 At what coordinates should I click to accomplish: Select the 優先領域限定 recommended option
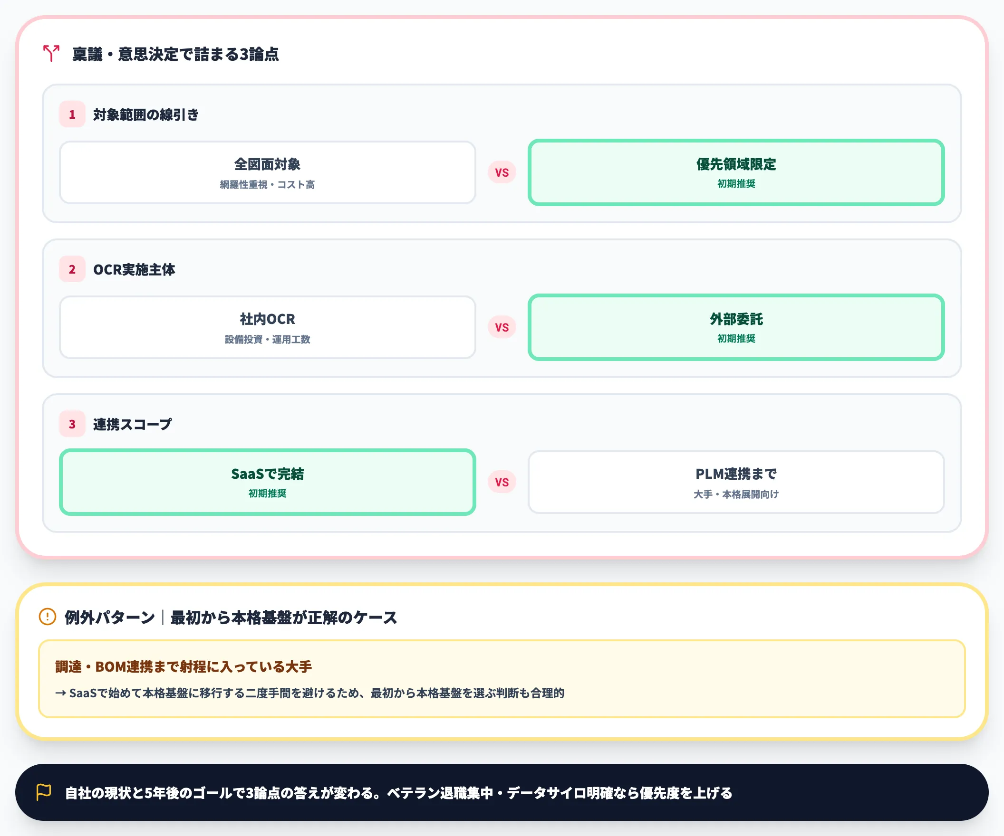(735, 172)
